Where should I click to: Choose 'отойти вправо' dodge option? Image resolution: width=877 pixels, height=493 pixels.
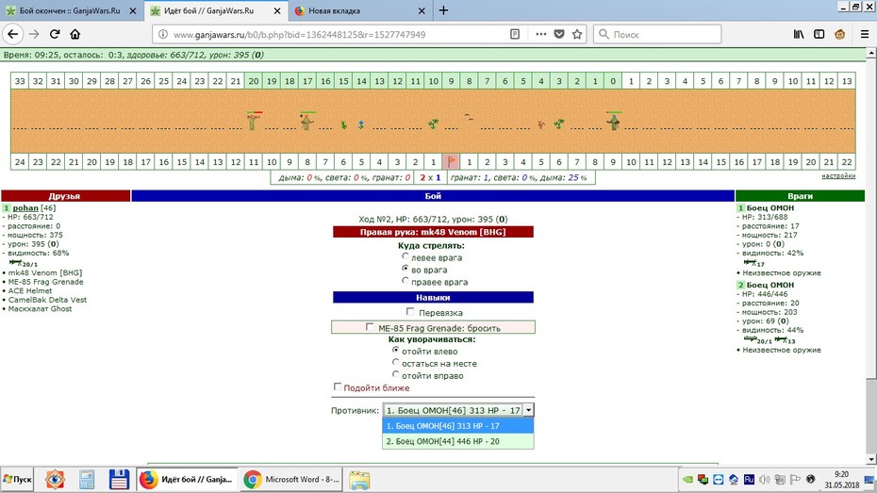(396, 374)
